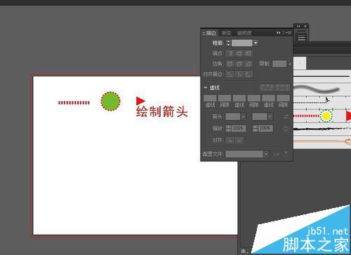Flip profile across icon at far right

(x=286, y=154)
